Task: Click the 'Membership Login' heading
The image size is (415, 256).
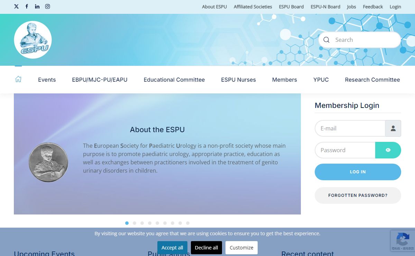Action: (x=347, y=106)
